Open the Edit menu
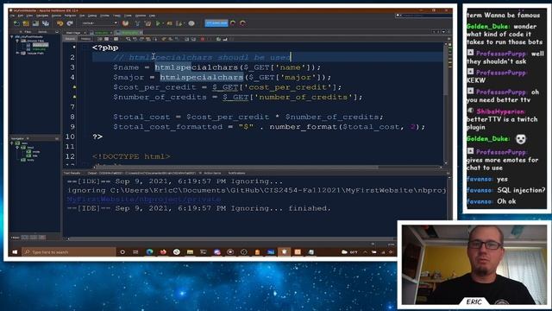Viewport: 552px width, 311px height. (21, 16)
